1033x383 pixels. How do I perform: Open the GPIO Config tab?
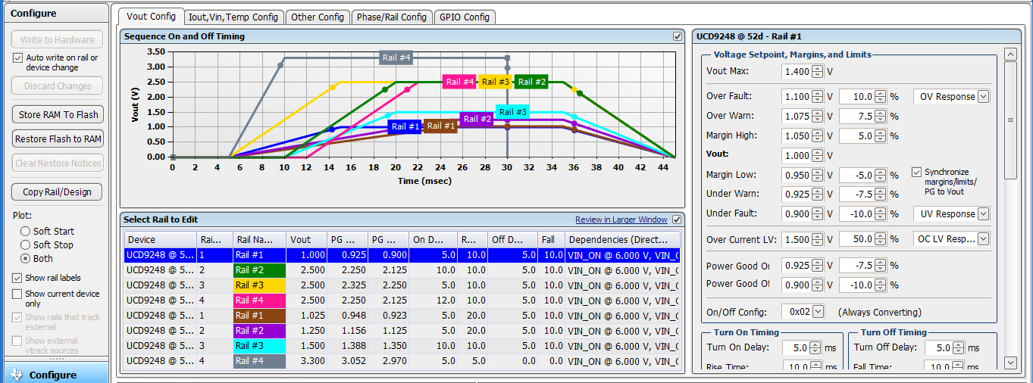click(465, 17)
